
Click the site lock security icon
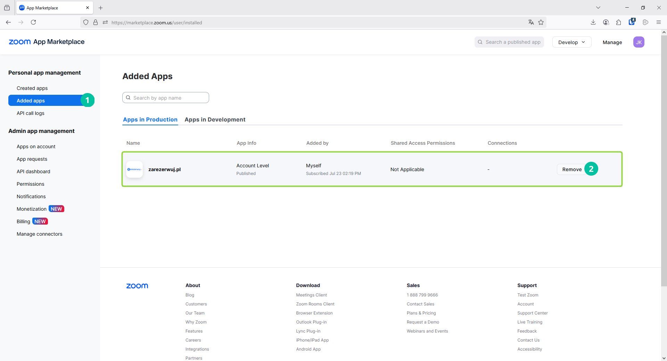[x=96, y=23]
